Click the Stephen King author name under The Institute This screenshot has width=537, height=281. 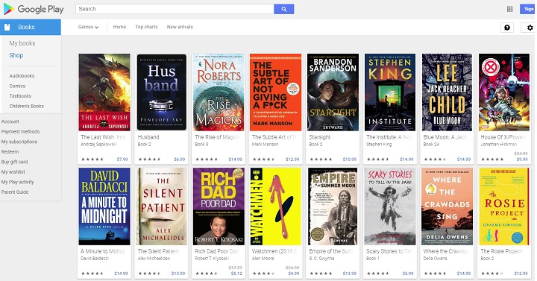379,145
